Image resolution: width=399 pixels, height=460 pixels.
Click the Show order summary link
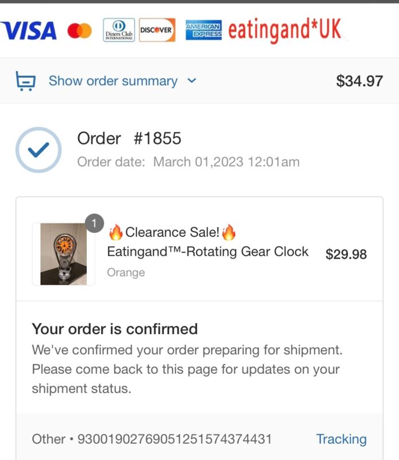click(x=113, y=81)
